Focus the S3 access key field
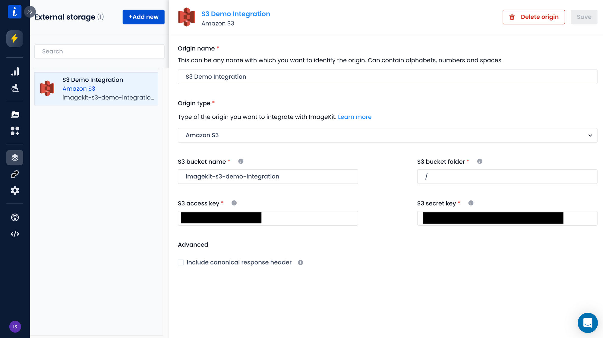This screenshot has width=603, height=338. (268, 218)
